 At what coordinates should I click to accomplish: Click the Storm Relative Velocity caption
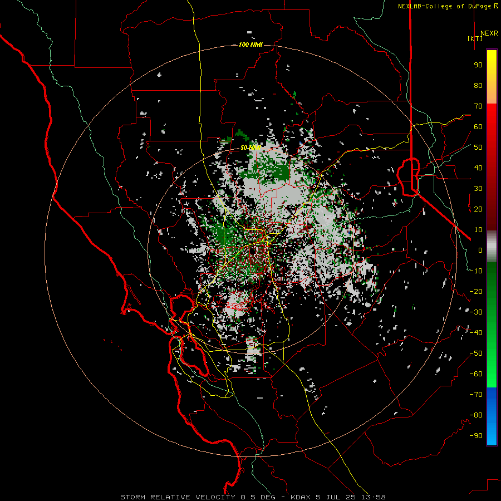coord(253,497)
